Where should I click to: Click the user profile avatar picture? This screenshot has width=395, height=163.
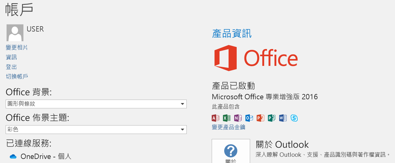click(15, 33)
